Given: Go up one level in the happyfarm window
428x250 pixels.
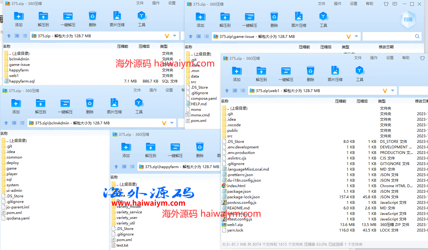Looking at the screenshot, I should tap(116, 167).
